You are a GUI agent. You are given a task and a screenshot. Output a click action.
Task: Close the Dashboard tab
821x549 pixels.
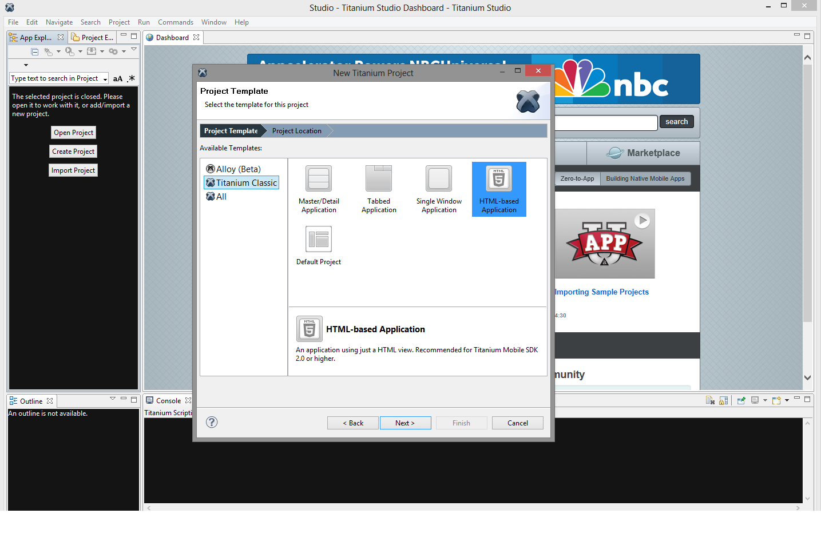point(196,37)
